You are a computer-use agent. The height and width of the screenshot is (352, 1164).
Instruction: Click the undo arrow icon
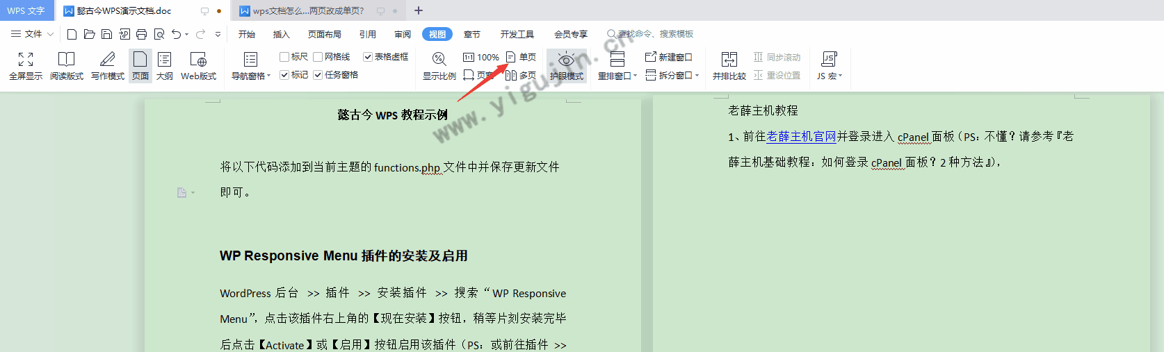pos(177,34)
